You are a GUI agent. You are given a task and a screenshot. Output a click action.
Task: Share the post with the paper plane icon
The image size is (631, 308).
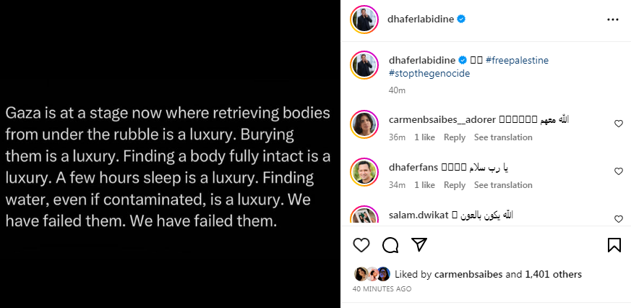[x=419, y=245]
